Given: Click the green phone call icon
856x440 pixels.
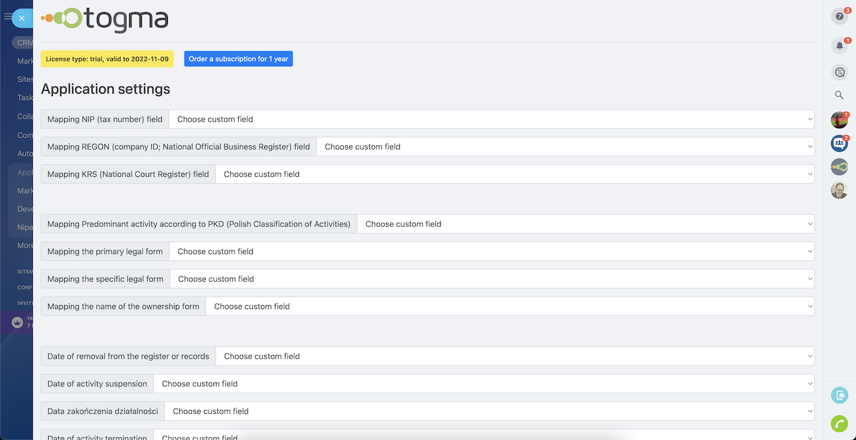Looking at the screenshot, I should click(839, 423).
